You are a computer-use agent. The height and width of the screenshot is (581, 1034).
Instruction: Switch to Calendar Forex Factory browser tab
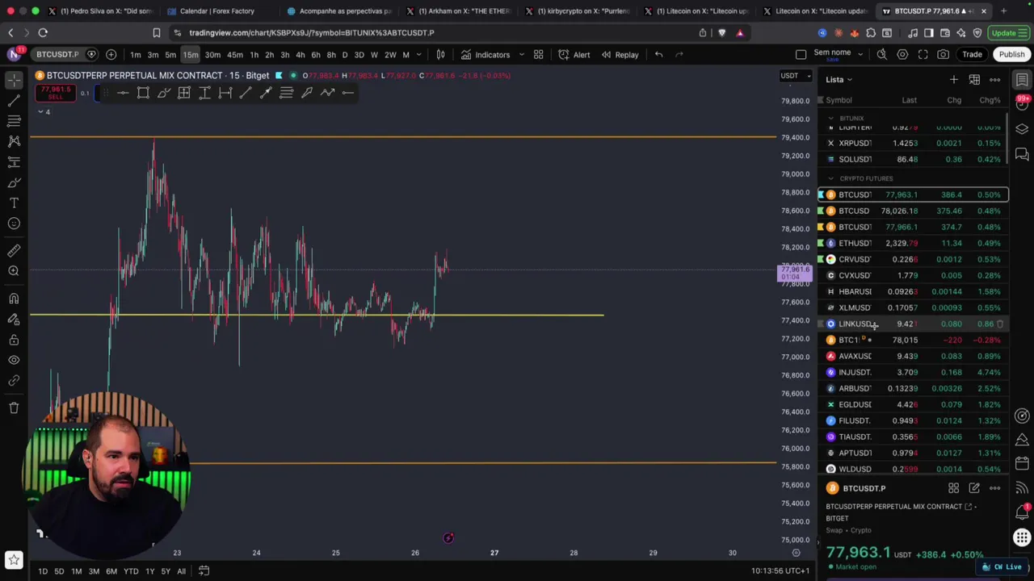(216, 11)
